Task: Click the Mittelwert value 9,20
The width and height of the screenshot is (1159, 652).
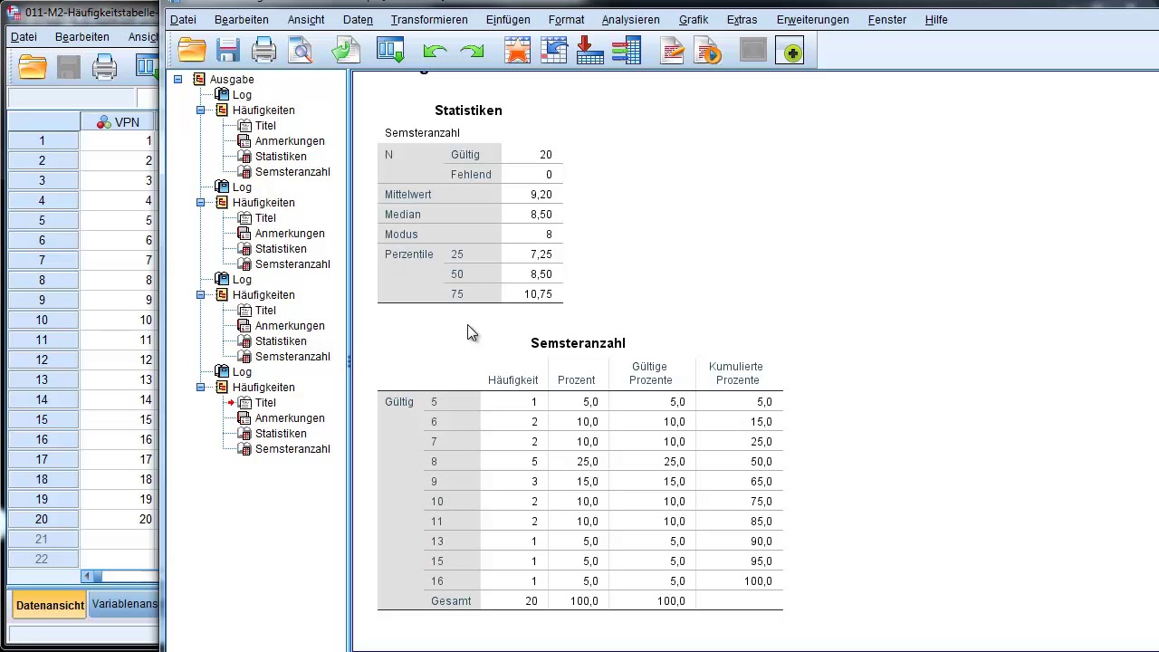Action: pos(541,195)
